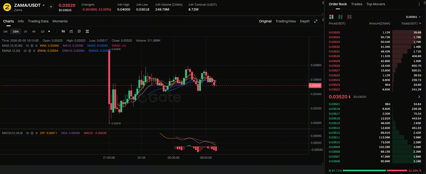This screenshot has width=426, height=174.
Task: Open the Info tab
Action: 21,21
